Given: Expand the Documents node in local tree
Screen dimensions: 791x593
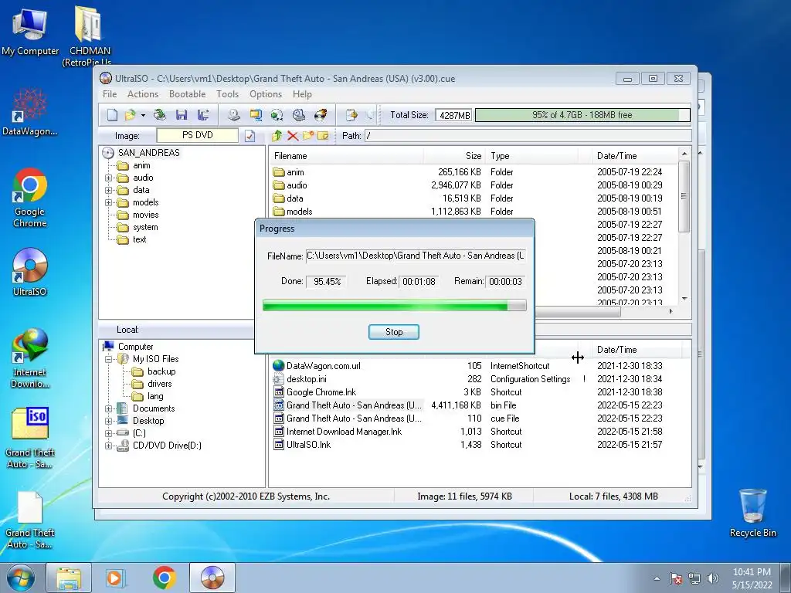Looking at the screenshot, I should 108,408.
